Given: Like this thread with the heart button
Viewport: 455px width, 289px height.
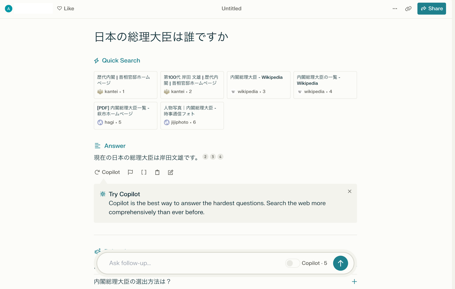Looking at the screenshot, I should tap(65, 9).
